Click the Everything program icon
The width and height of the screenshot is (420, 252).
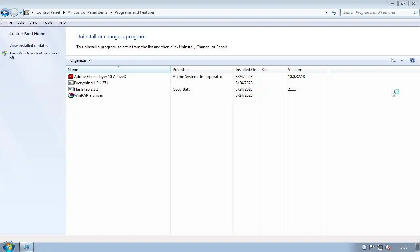[71, 83]
